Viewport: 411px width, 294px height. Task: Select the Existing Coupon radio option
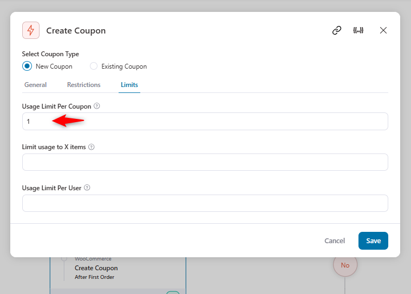(x=94, y=66)
